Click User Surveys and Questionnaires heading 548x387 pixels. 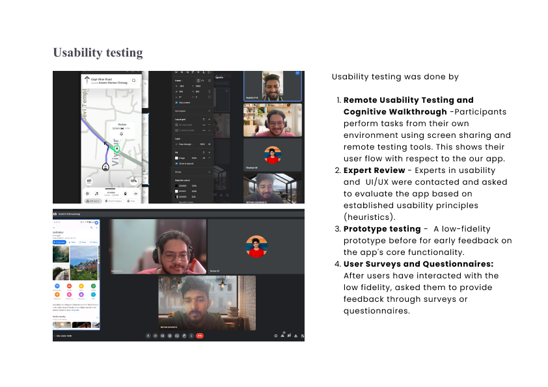418,263
